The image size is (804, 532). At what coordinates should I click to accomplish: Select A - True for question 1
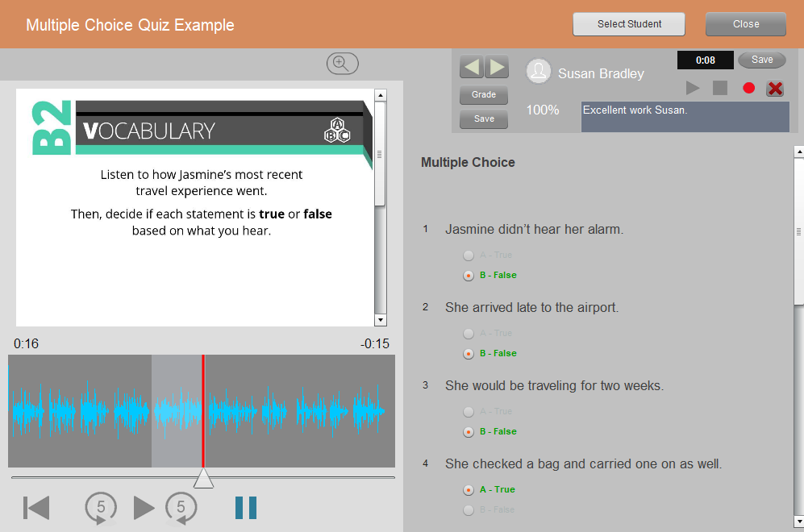click(x=469, y=256)
